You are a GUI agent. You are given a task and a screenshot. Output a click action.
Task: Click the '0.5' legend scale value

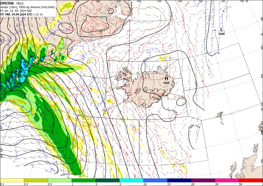click(49, 184)
